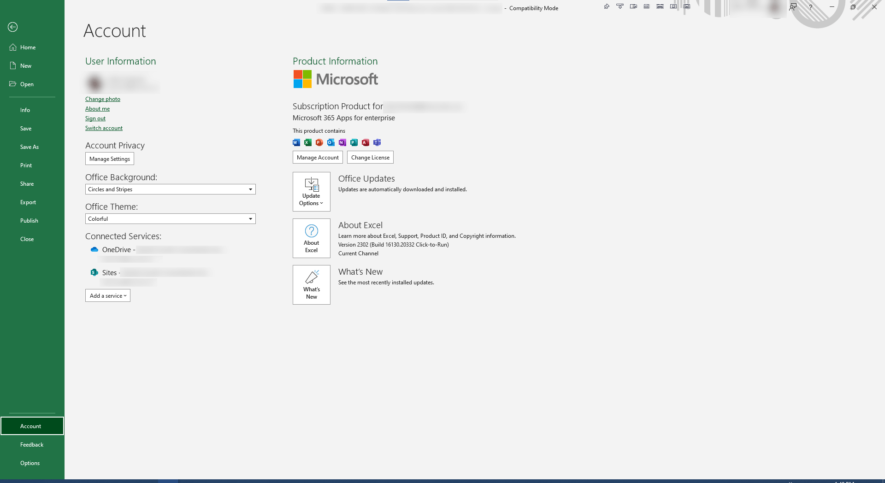885x483 pixels.
Task: Click the PowerPoint app icon
Action: click(x=319, y=142)
